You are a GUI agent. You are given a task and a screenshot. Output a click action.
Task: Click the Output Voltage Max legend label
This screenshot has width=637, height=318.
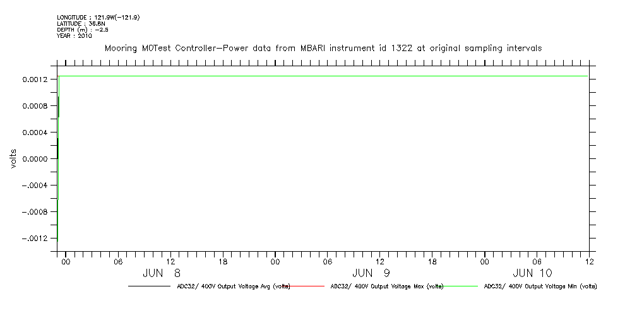coord(387,286)
